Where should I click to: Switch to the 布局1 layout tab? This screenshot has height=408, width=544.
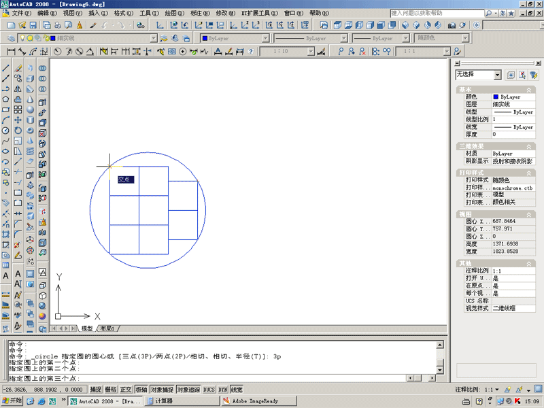click(107, 328)
